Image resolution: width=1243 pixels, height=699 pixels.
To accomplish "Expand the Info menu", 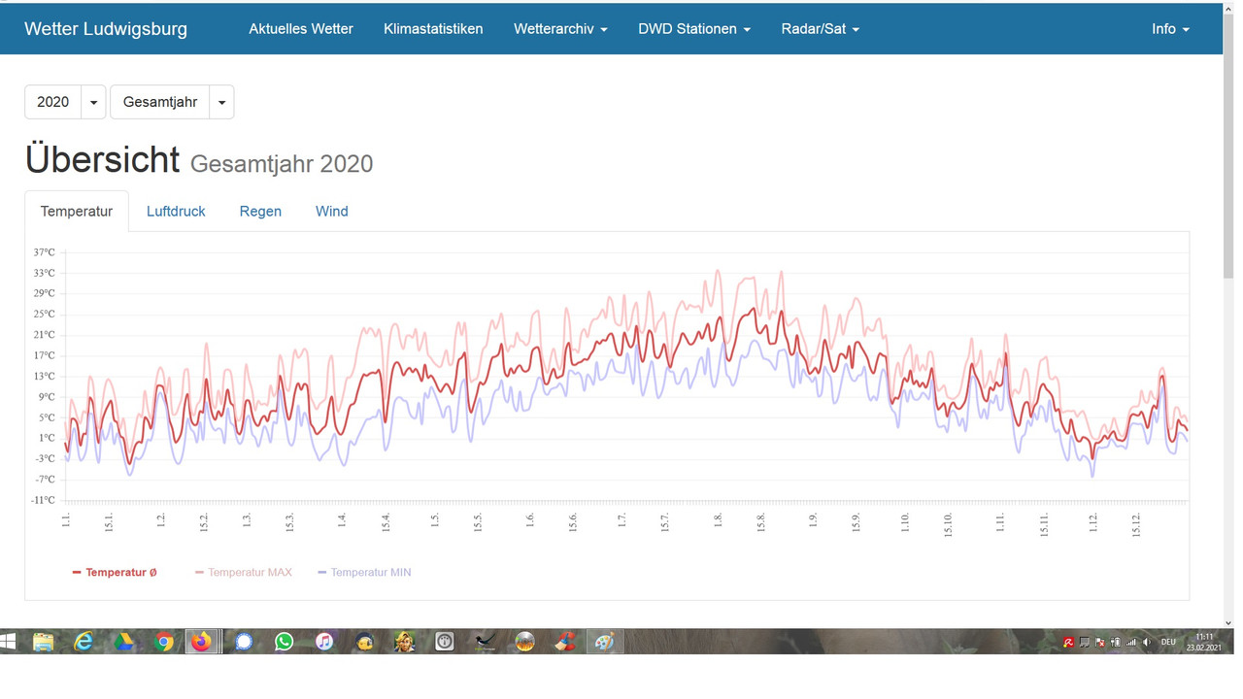I will coord(1170,29).
